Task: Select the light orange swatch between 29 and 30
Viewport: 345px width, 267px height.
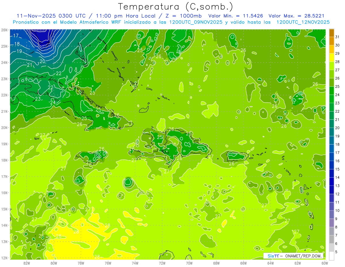Action: pyautogui.click(x=331, y=49)
